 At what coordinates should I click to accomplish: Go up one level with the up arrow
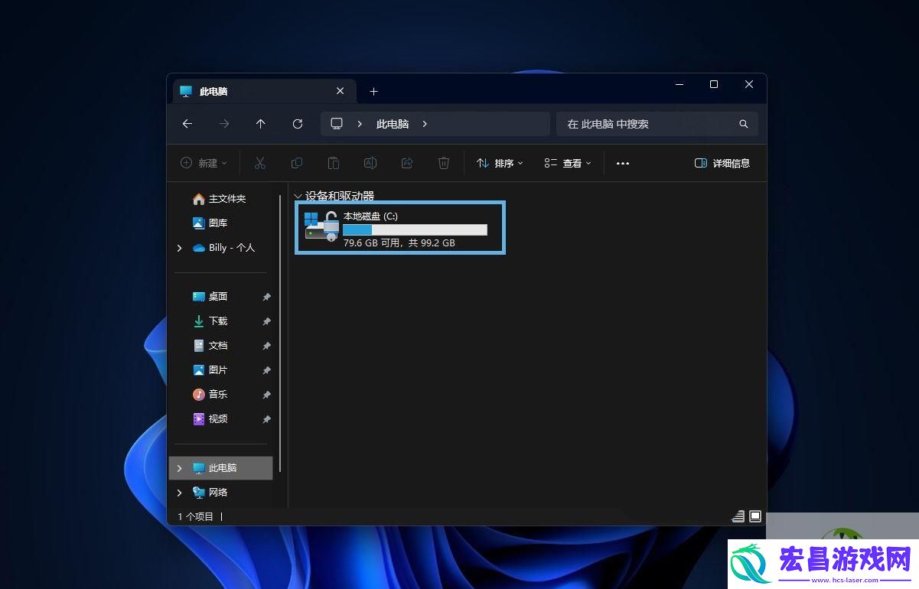[261, 124]
